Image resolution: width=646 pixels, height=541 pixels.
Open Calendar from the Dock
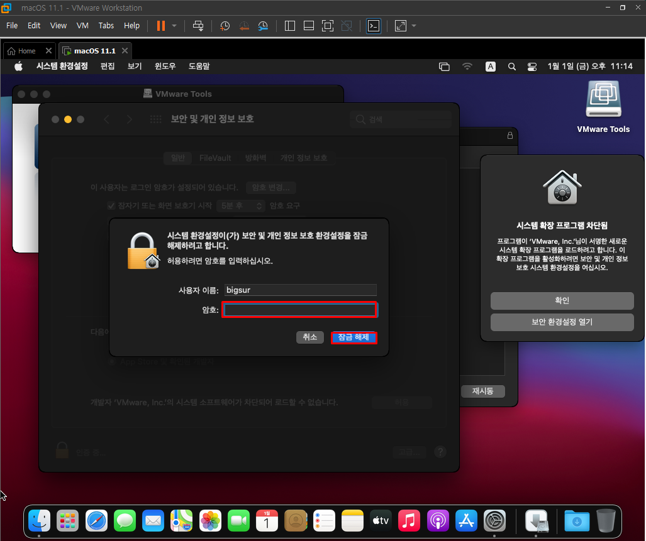(267, 520)
